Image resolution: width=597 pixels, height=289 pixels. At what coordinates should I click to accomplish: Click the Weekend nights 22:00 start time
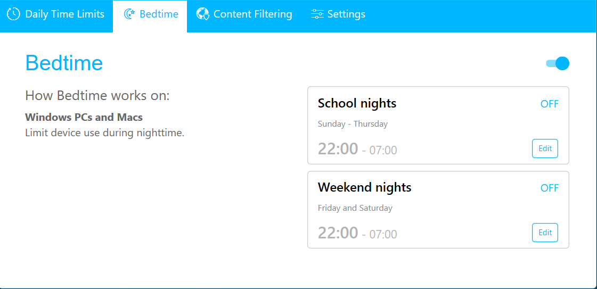[x=338, y=233]
